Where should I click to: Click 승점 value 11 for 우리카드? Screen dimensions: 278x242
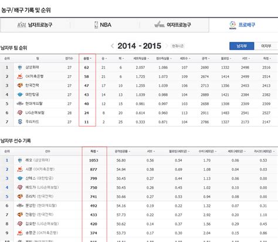86,122
